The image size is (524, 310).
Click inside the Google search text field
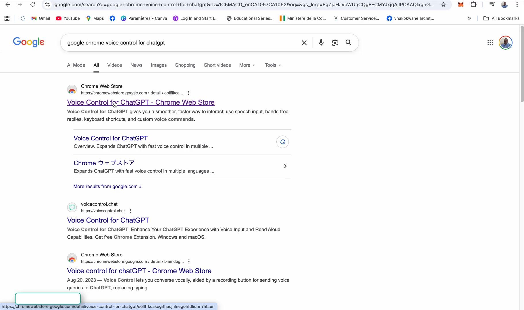(x=181, y=43)
